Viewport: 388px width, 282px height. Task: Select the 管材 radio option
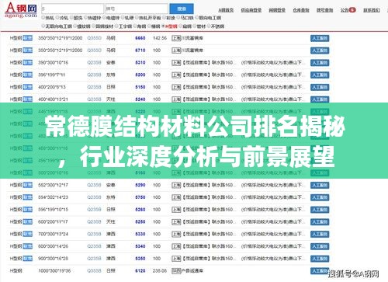pyautogui.click(x=195, y=26)
